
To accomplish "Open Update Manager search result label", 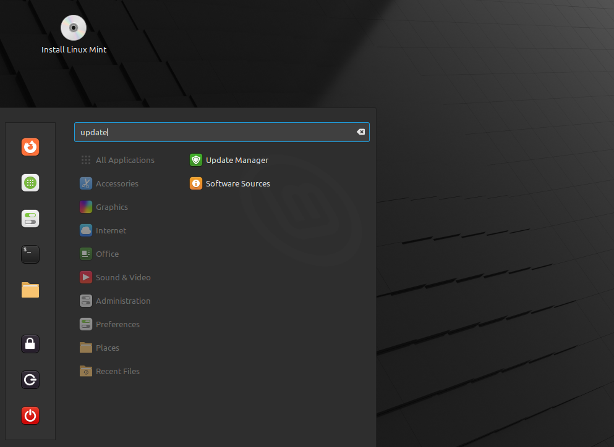I will 237,161.
